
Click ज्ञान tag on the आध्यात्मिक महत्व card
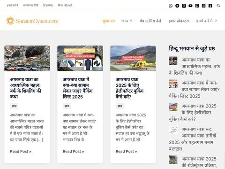14,106
